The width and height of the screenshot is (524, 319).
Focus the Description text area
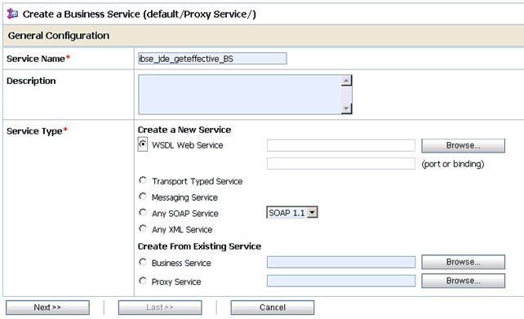pyautogui.click(x=240, y=95)
